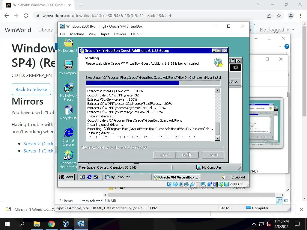The width and height of the screenshot is (307, 230).
Task: Open the Help menu in VirtualBox
Action: pos(135,34)
